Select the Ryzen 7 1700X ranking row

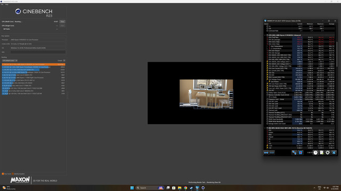pos(34,77)
